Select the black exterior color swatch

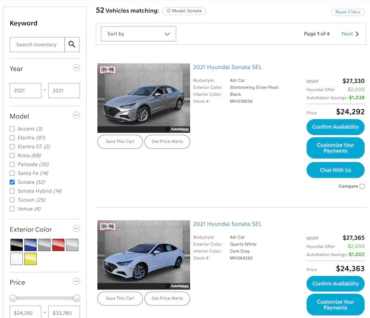[17, 244]
